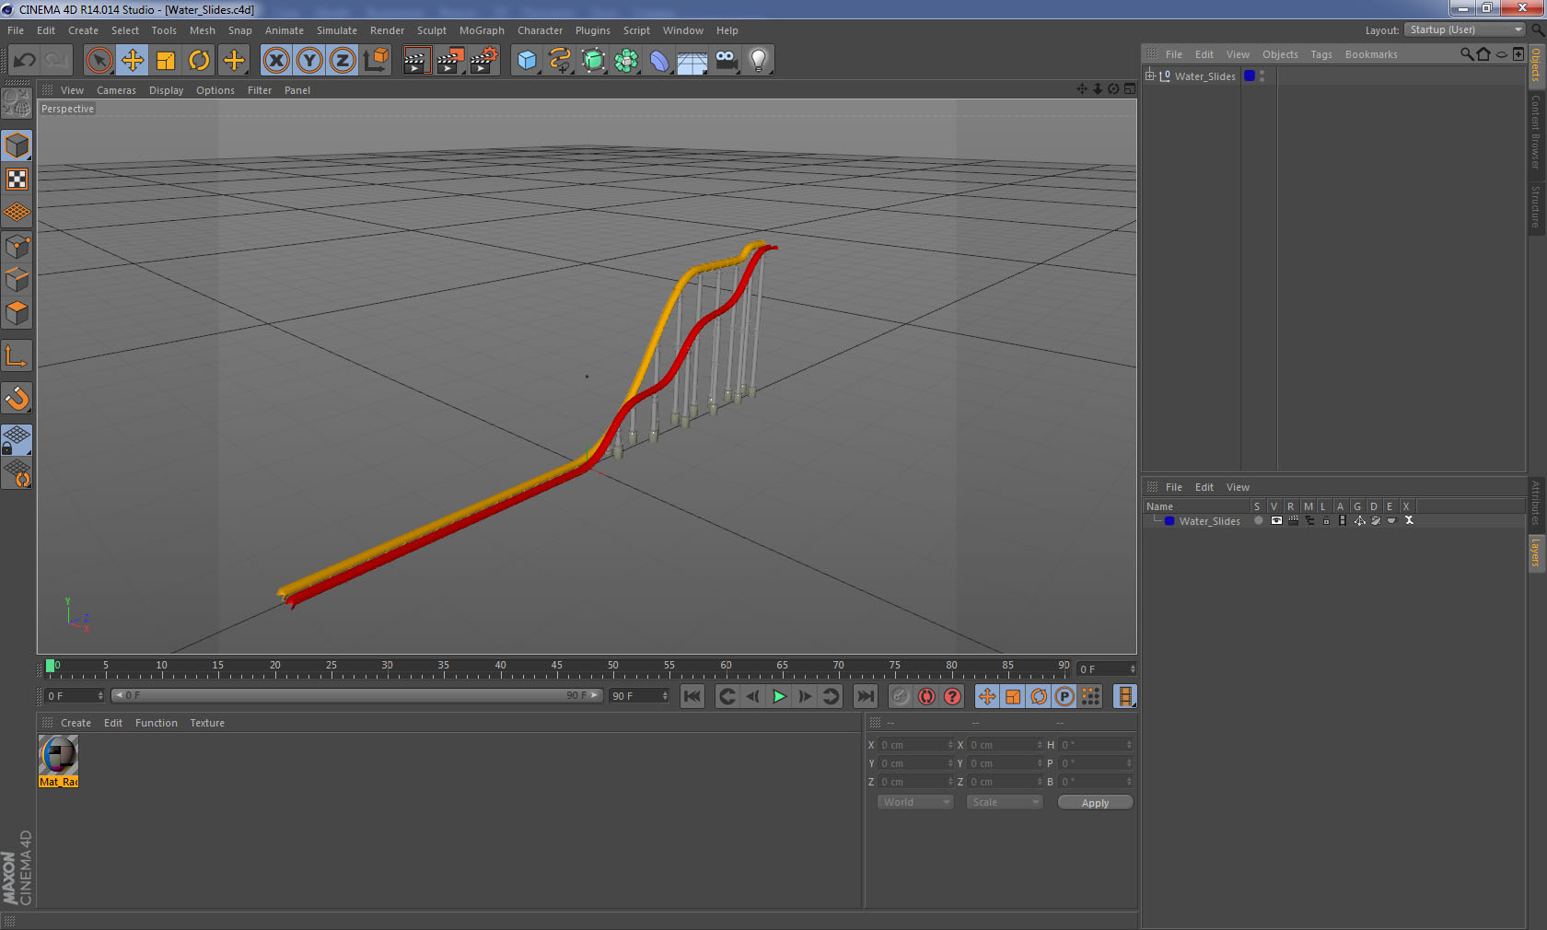Screen dimensions: 1547x930
Task: Switch to Texture mode
Action: [x=17, y=179]
